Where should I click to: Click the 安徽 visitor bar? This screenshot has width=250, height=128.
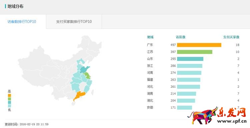click(184, 108)
